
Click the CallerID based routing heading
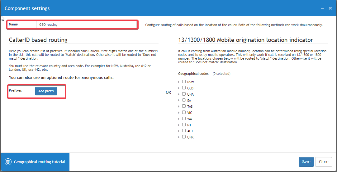pos(38,40)
